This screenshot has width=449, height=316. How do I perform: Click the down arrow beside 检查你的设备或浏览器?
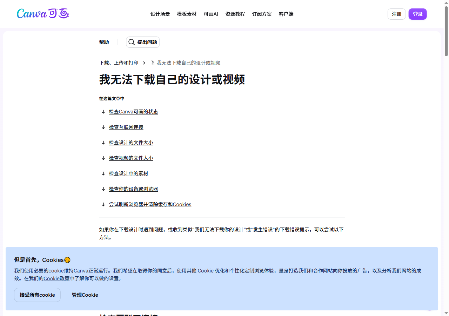click(x=103, y=189)
